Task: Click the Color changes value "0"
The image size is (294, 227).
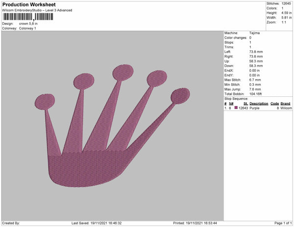Action: [250, 38]
